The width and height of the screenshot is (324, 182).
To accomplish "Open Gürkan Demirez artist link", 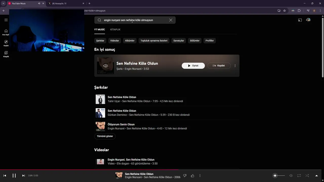I will click(x=117, y=115).
